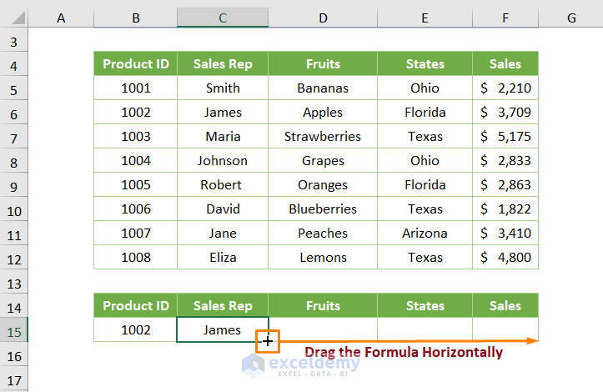
Task: Select row 15 header
Action: (14, 329)
